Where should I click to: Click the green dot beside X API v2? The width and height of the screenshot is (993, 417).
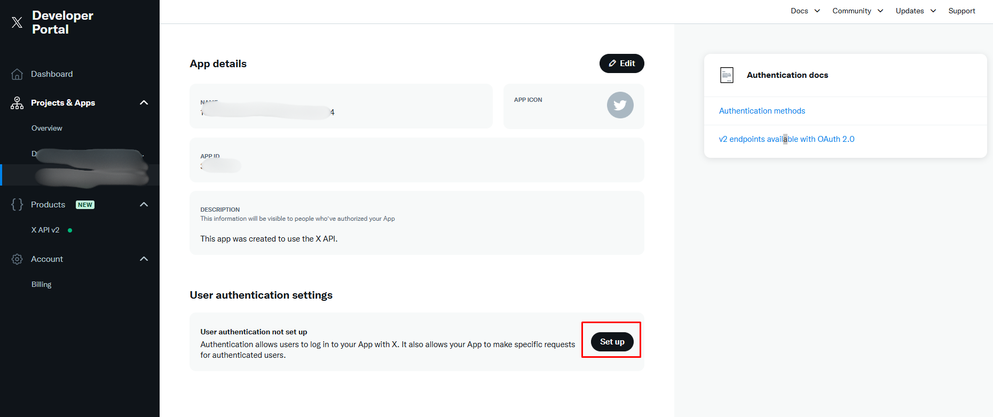(70, 230)
